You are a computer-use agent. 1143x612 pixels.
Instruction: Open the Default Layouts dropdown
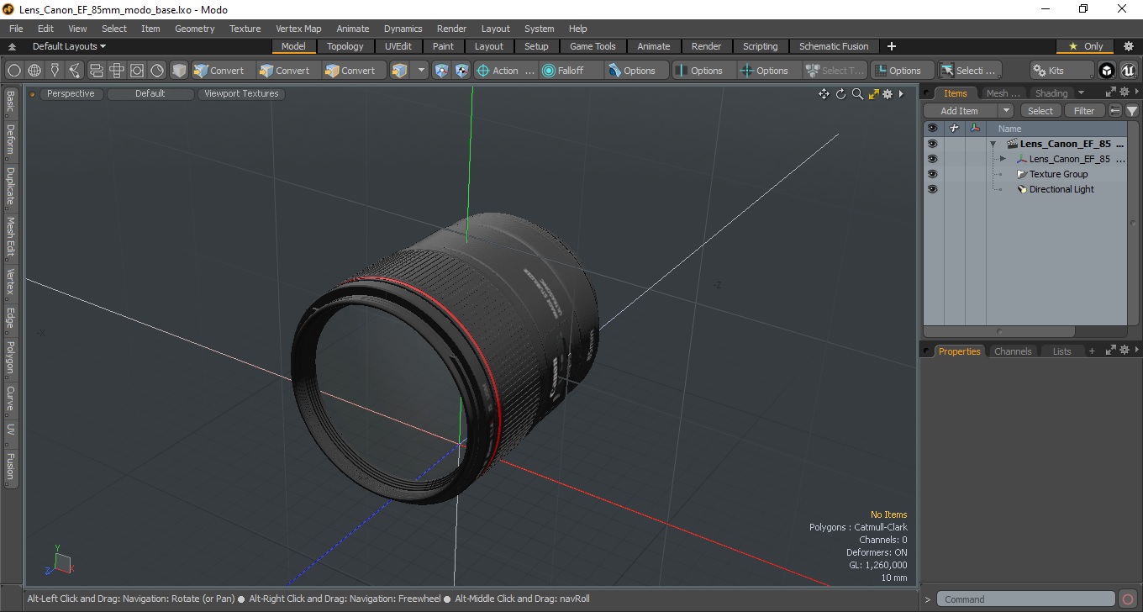click(x=69, y=46)
